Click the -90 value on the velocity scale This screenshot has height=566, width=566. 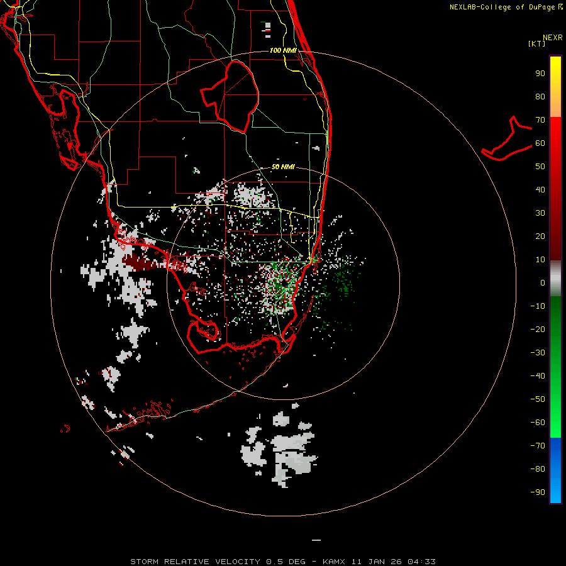538,492
